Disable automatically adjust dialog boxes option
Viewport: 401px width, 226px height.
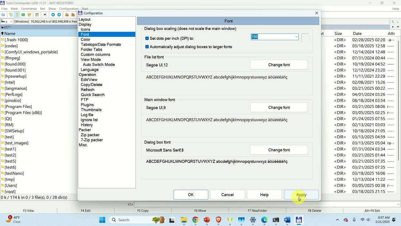coord(147,47)
